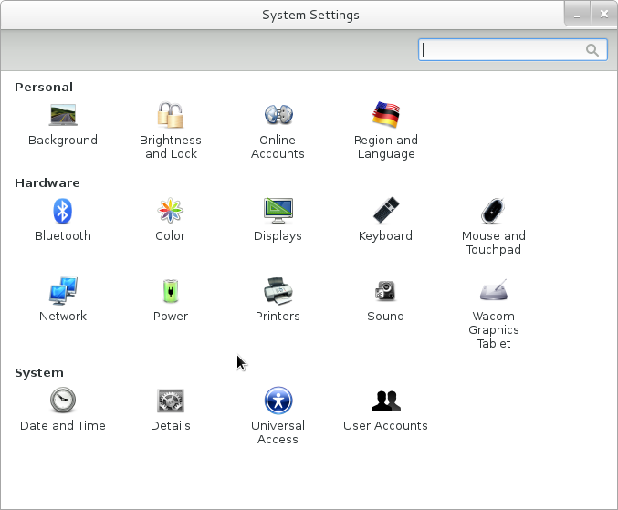Open Mouse and Touchpad icon

493,211
